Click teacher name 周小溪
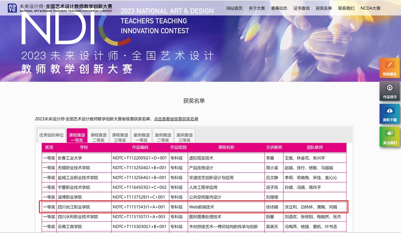Viewport: 401px width, 233px height. tap(272, 168)
